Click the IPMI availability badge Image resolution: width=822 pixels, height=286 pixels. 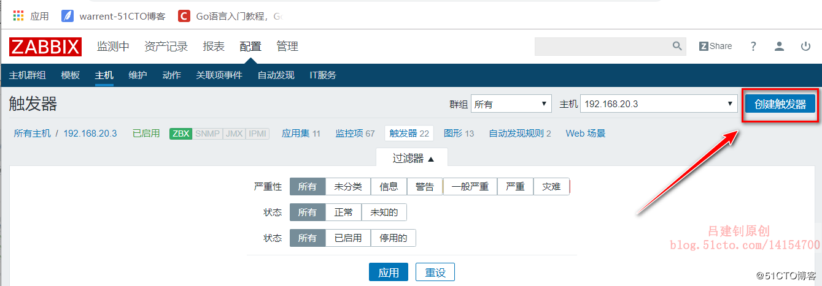click(257, 133)
